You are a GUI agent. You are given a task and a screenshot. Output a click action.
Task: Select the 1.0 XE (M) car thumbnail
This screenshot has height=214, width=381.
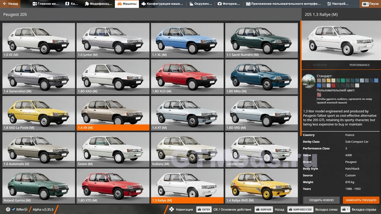39,40
